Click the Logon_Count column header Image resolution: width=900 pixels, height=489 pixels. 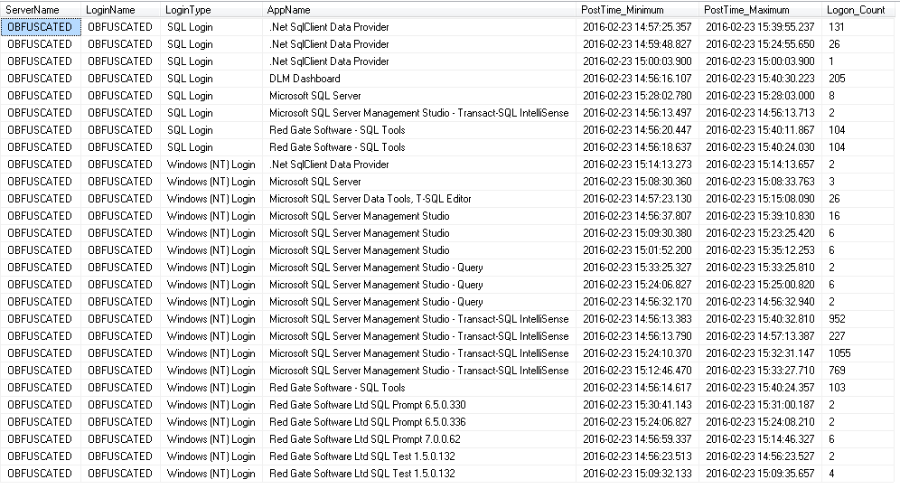point(855,9)
